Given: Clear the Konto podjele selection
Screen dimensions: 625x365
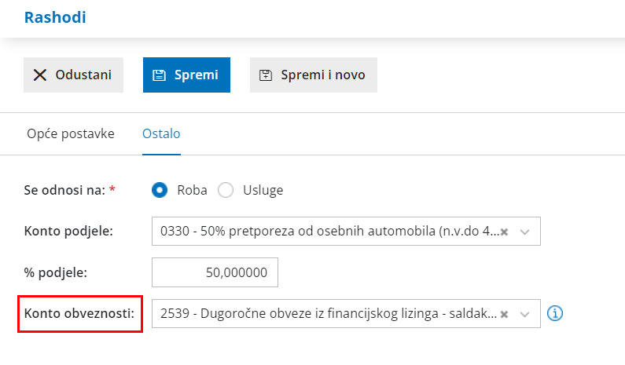Looking at the screenshot, I should (505, 232).
